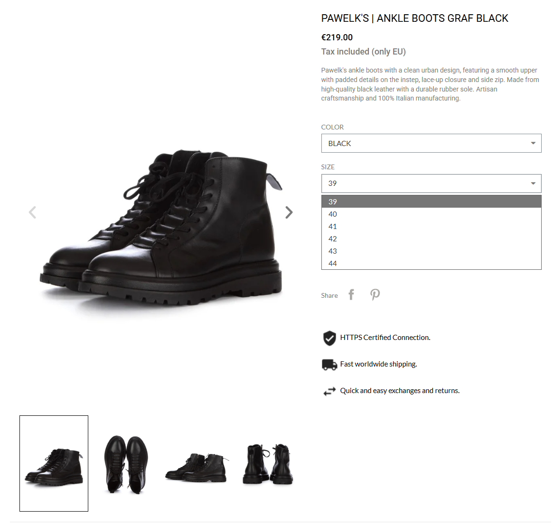This screenshot has width=554, height=523.
Task: Click the exchanges and returns arrows icon
Action: click(x=329, y=391)
